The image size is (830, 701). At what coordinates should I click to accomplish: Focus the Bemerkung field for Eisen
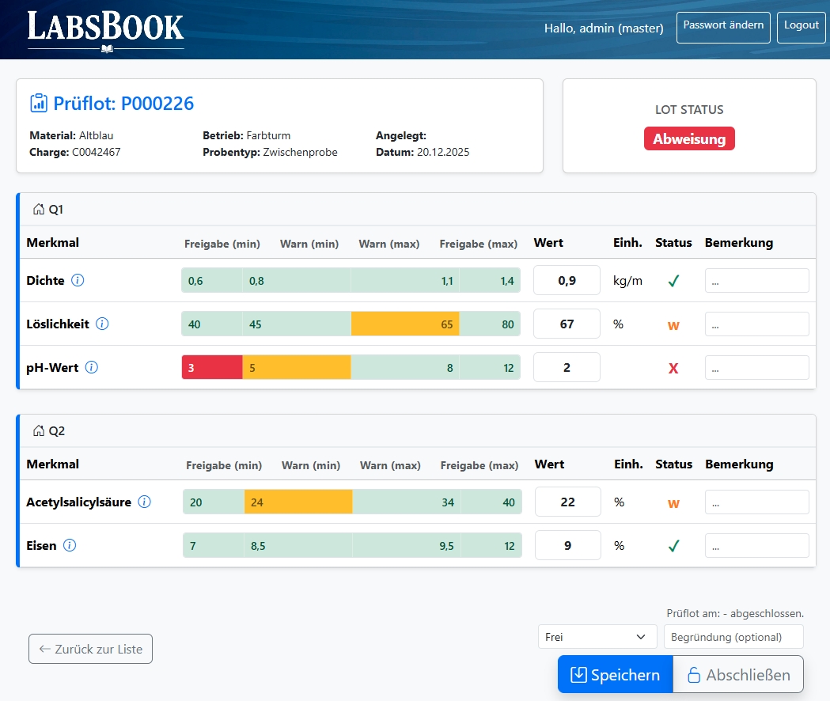pyautogui.click(x=757, y=545)
